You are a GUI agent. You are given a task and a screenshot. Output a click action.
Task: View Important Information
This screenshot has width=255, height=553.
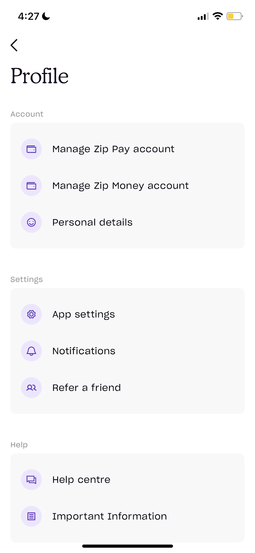click(109, 516)
